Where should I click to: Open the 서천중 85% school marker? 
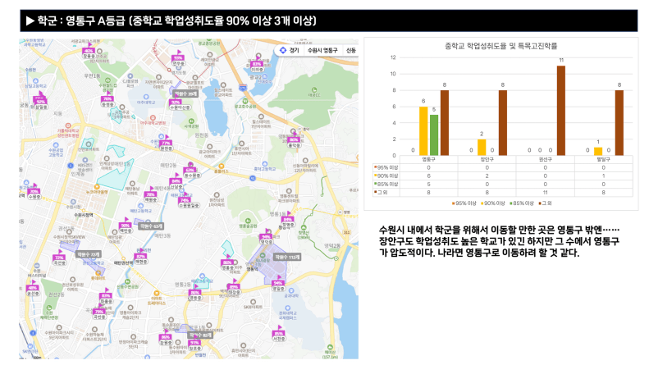click(279, 335)
